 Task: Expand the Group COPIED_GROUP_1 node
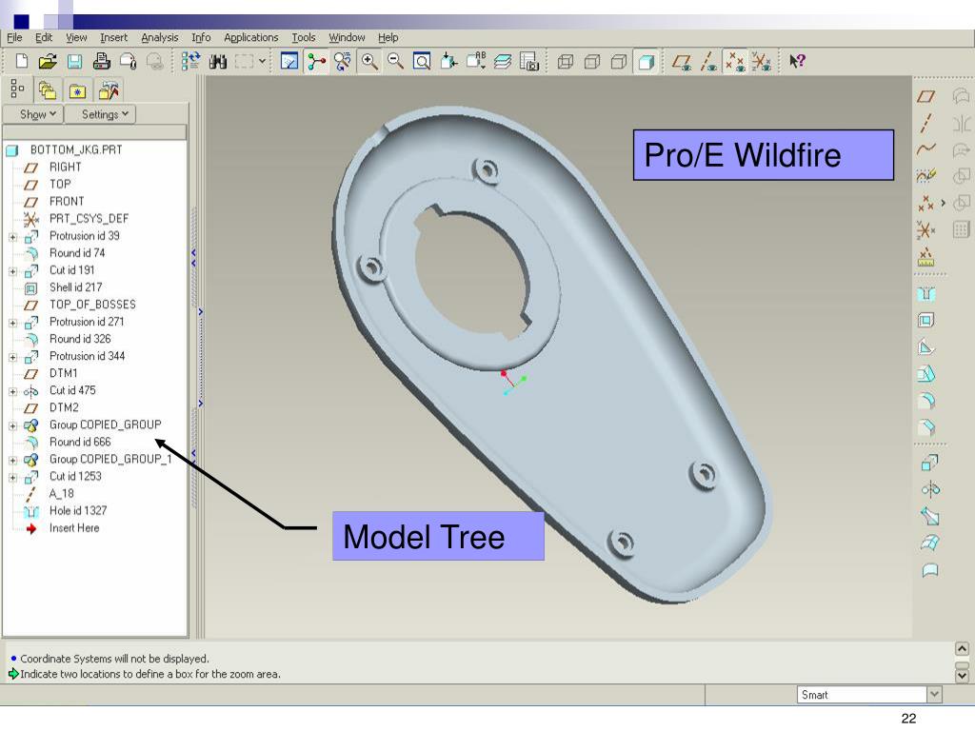pyautogui.click(x=12, y=460)
